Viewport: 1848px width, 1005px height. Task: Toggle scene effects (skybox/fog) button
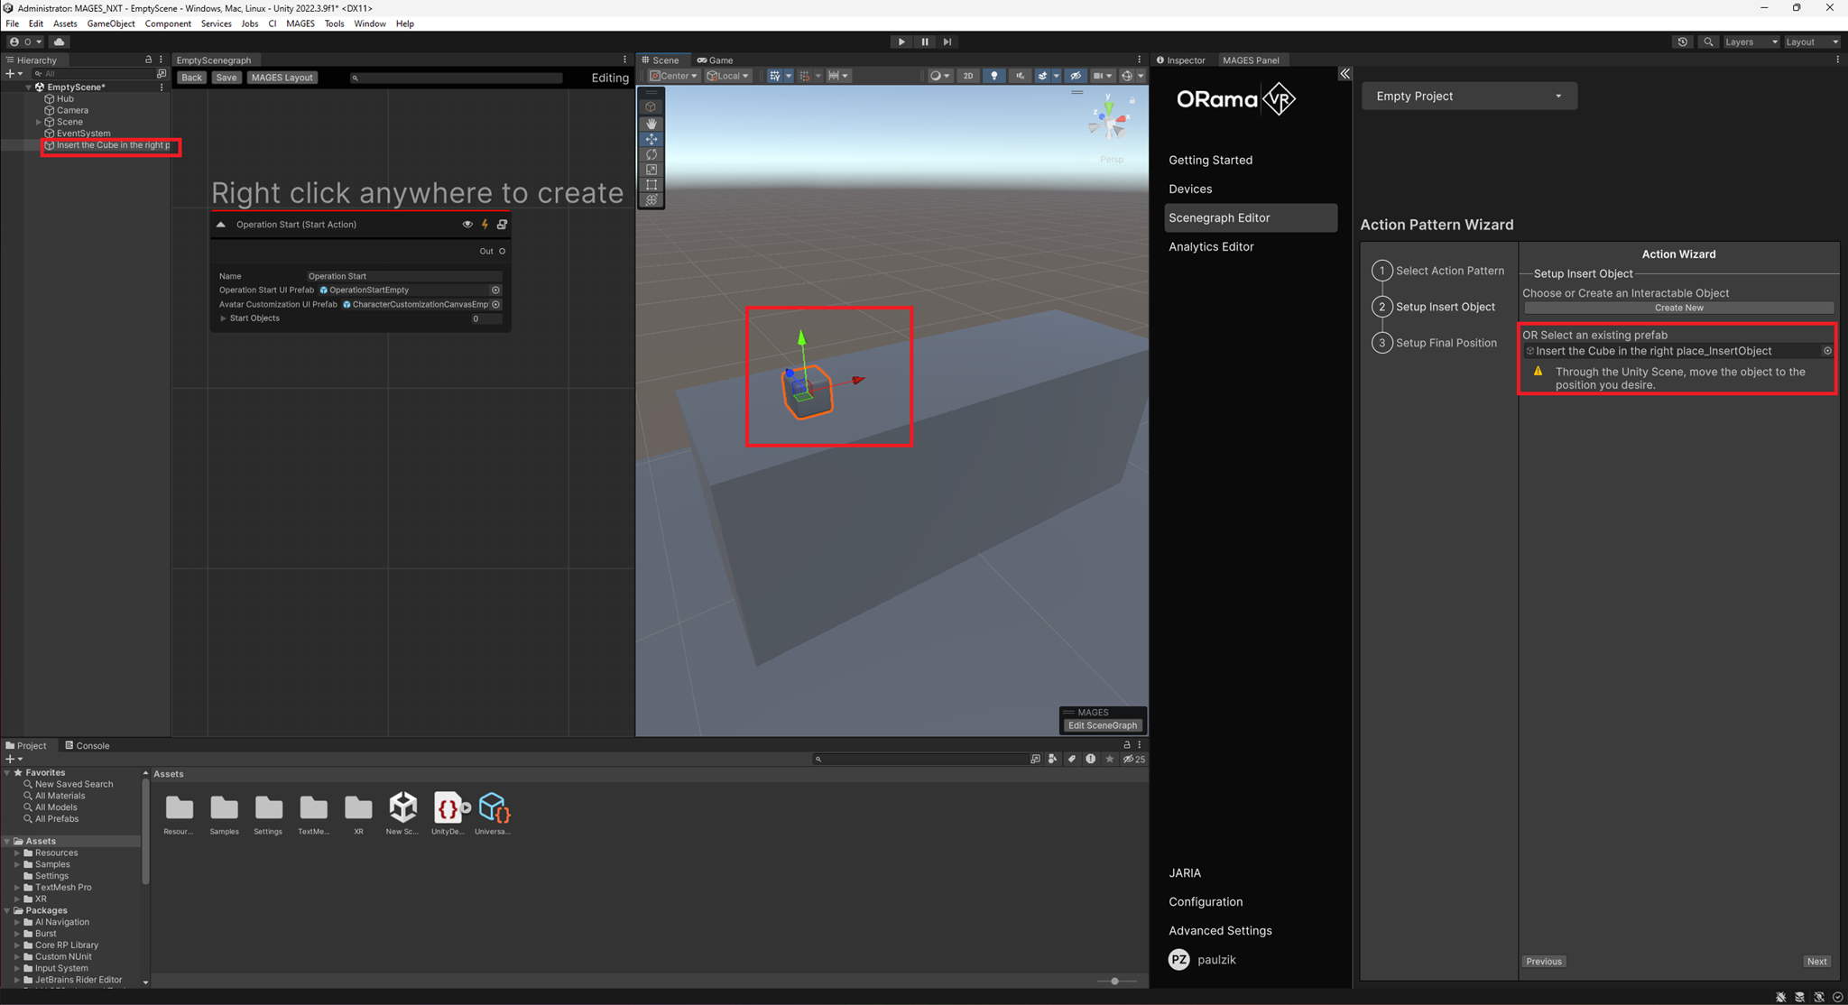tap(1042, 76)
